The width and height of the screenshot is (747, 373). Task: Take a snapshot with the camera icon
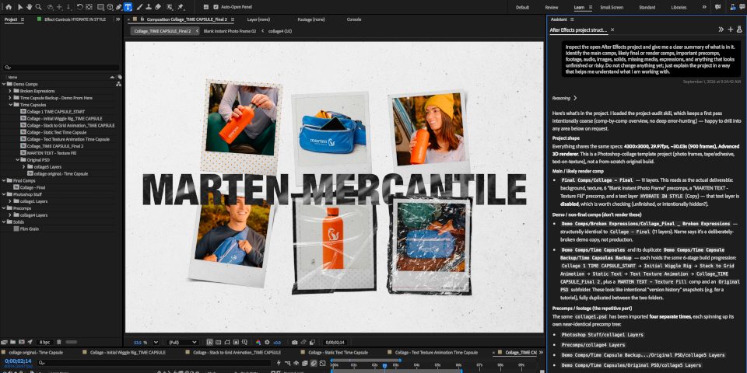tap(295, 342)
